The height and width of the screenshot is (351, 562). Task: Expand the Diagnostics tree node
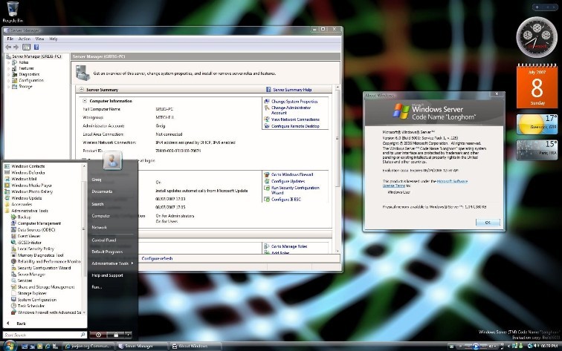point(9,74)
